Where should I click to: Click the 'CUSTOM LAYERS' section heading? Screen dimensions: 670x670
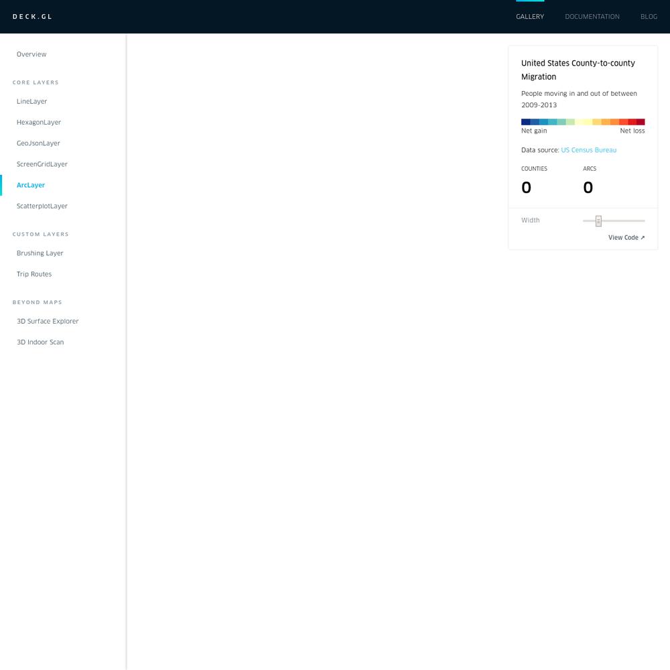[x=41, y=234]
